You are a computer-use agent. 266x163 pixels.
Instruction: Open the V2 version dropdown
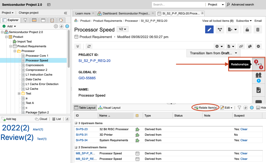click(122, 29)
